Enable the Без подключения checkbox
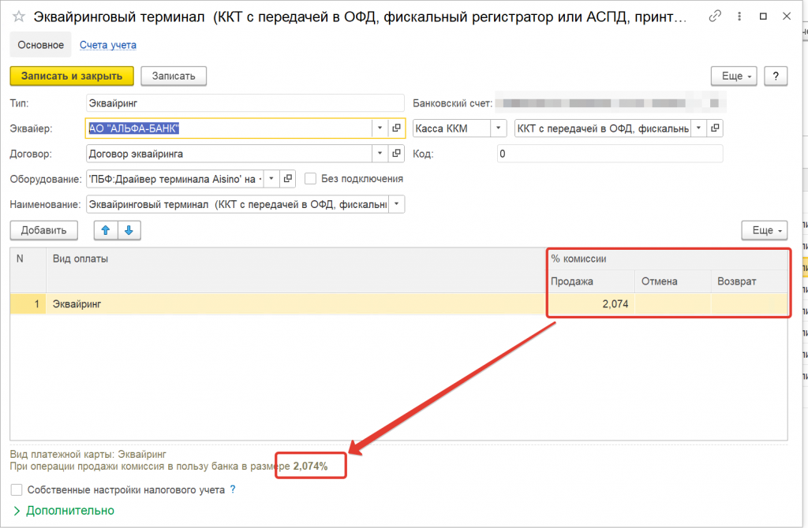The width and height of the screenshot is (808, 528). point(311,179)
